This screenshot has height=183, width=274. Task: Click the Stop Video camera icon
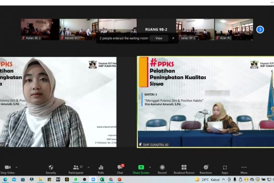point(7,167)
